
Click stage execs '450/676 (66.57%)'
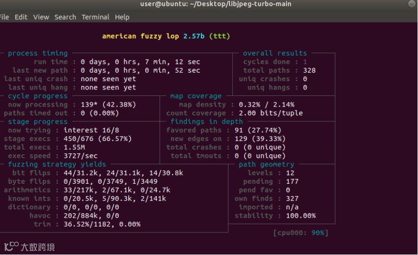[x=98, y=139]
